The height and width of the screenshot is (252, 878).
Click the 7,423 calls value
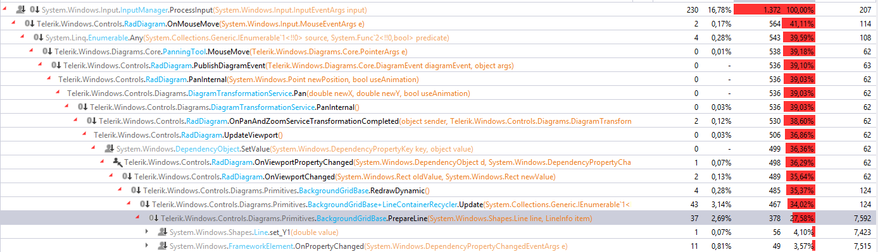point(862,232)
